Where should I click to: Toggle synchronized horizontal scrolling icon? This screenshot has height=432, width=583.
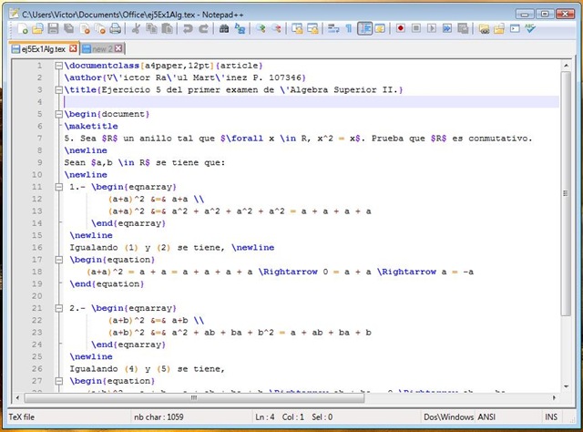312,28
